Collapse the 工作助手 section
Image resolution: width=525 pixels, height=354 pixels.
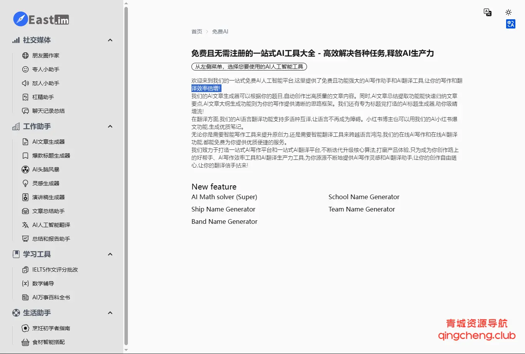(x=110, y=126)
